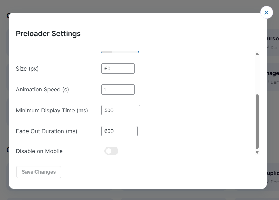Click the Animation Speed (s) label

42,89
